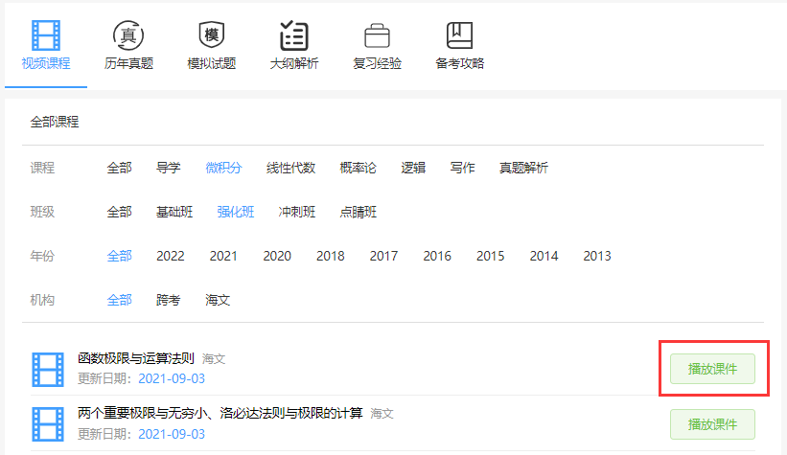Screen dimensions: 787x455
Task: Filter institution by 跨考
Action: pos(169,300)
